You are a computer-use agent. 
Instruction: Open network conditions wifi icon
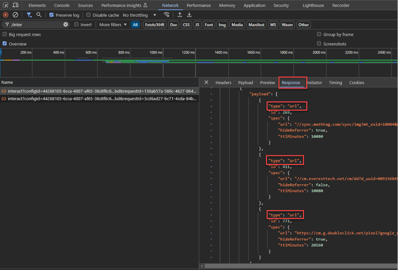[167, 15]
